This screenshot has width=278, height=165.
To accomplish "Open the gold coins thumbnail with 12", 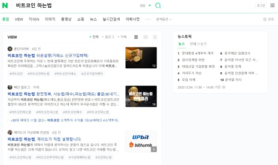I will tap(141, 58).
